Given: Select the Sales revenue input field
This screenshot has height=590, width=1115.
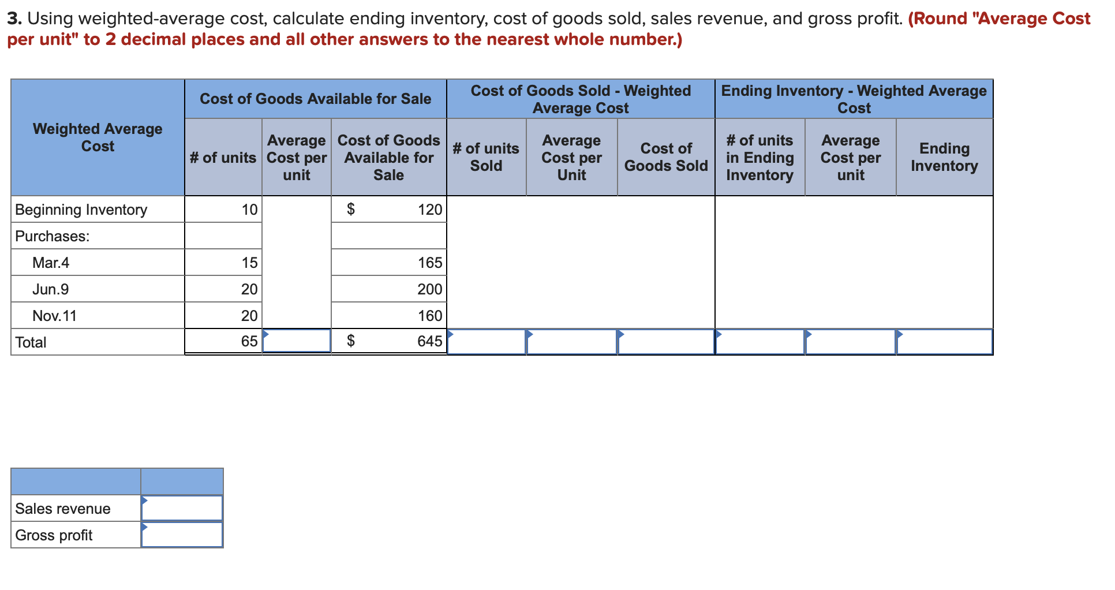Looking at the screenshot, I should click(x=182, y=508).
